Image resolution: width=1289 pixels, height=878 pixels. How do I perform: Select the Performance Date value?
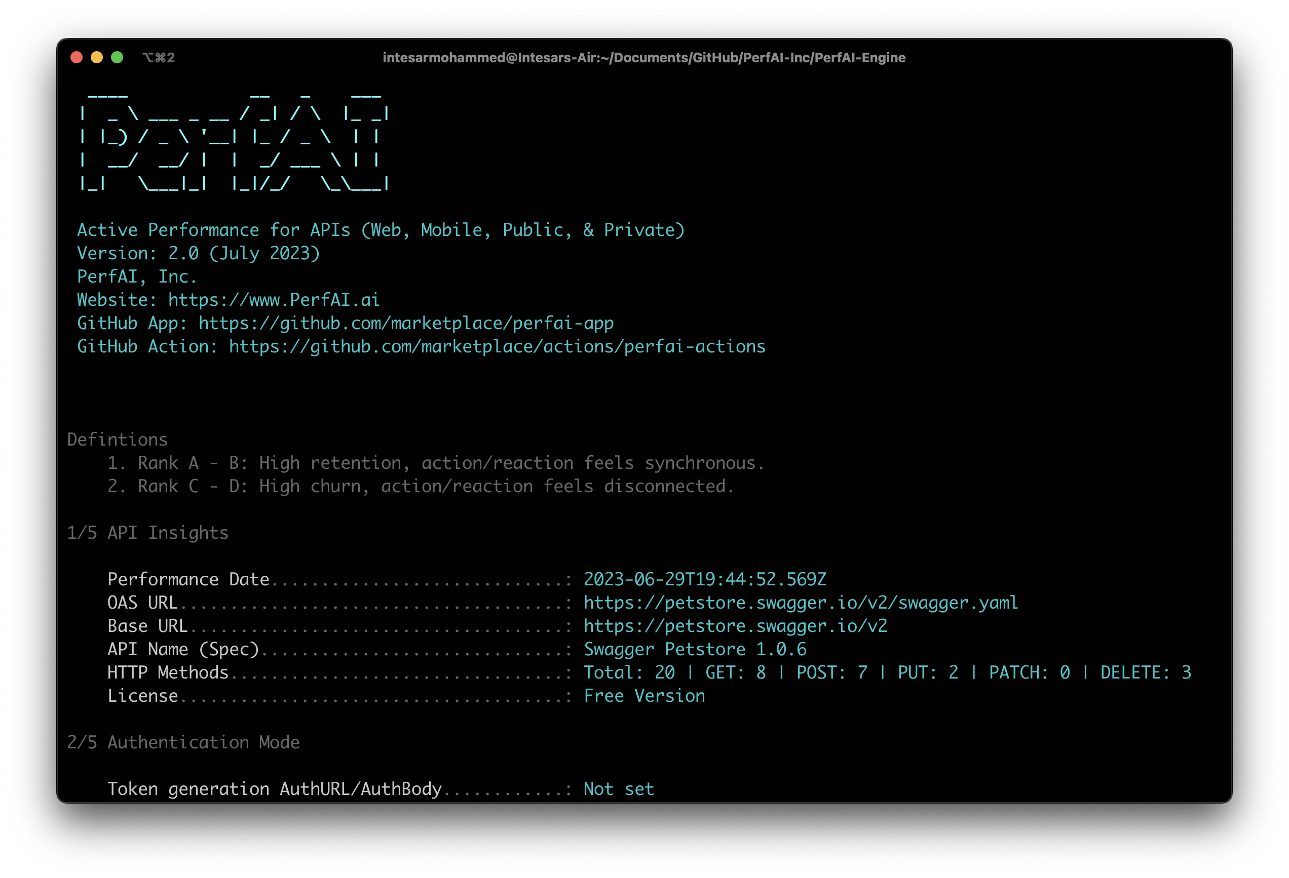tap(704, 579)
